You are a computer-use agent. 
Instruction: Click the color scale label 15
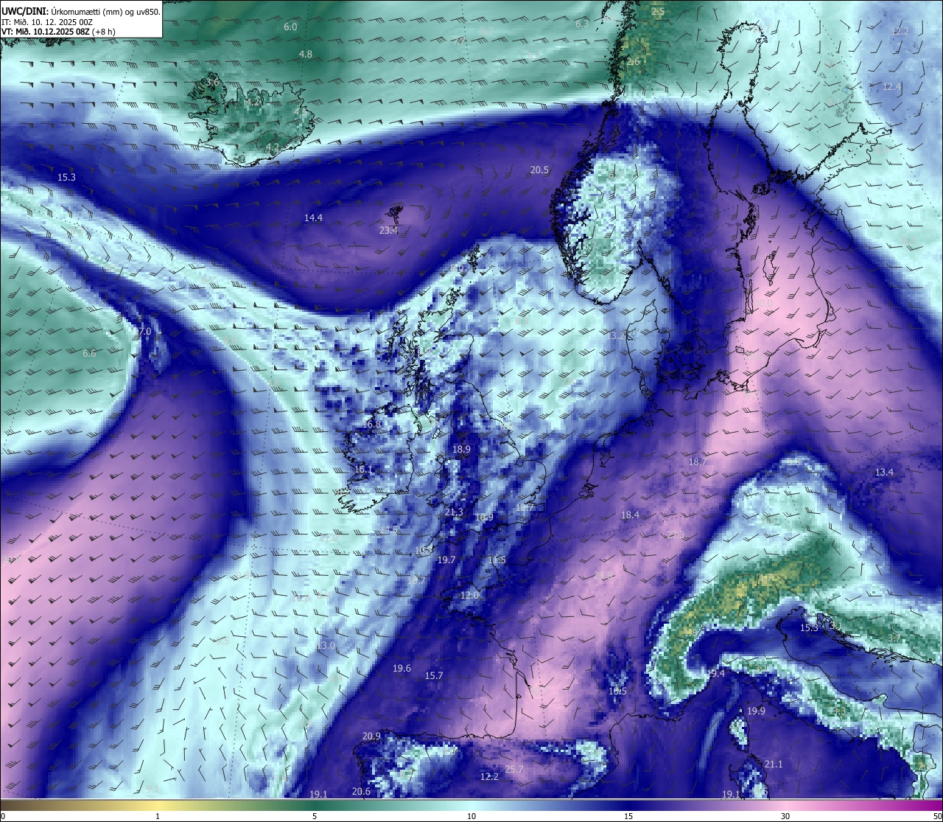coord(628,816)
